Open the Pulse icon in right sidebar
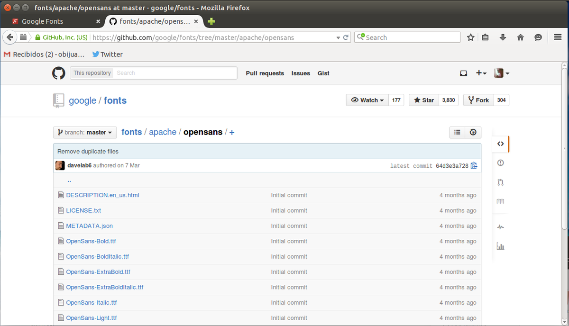 tap(500, 227)
